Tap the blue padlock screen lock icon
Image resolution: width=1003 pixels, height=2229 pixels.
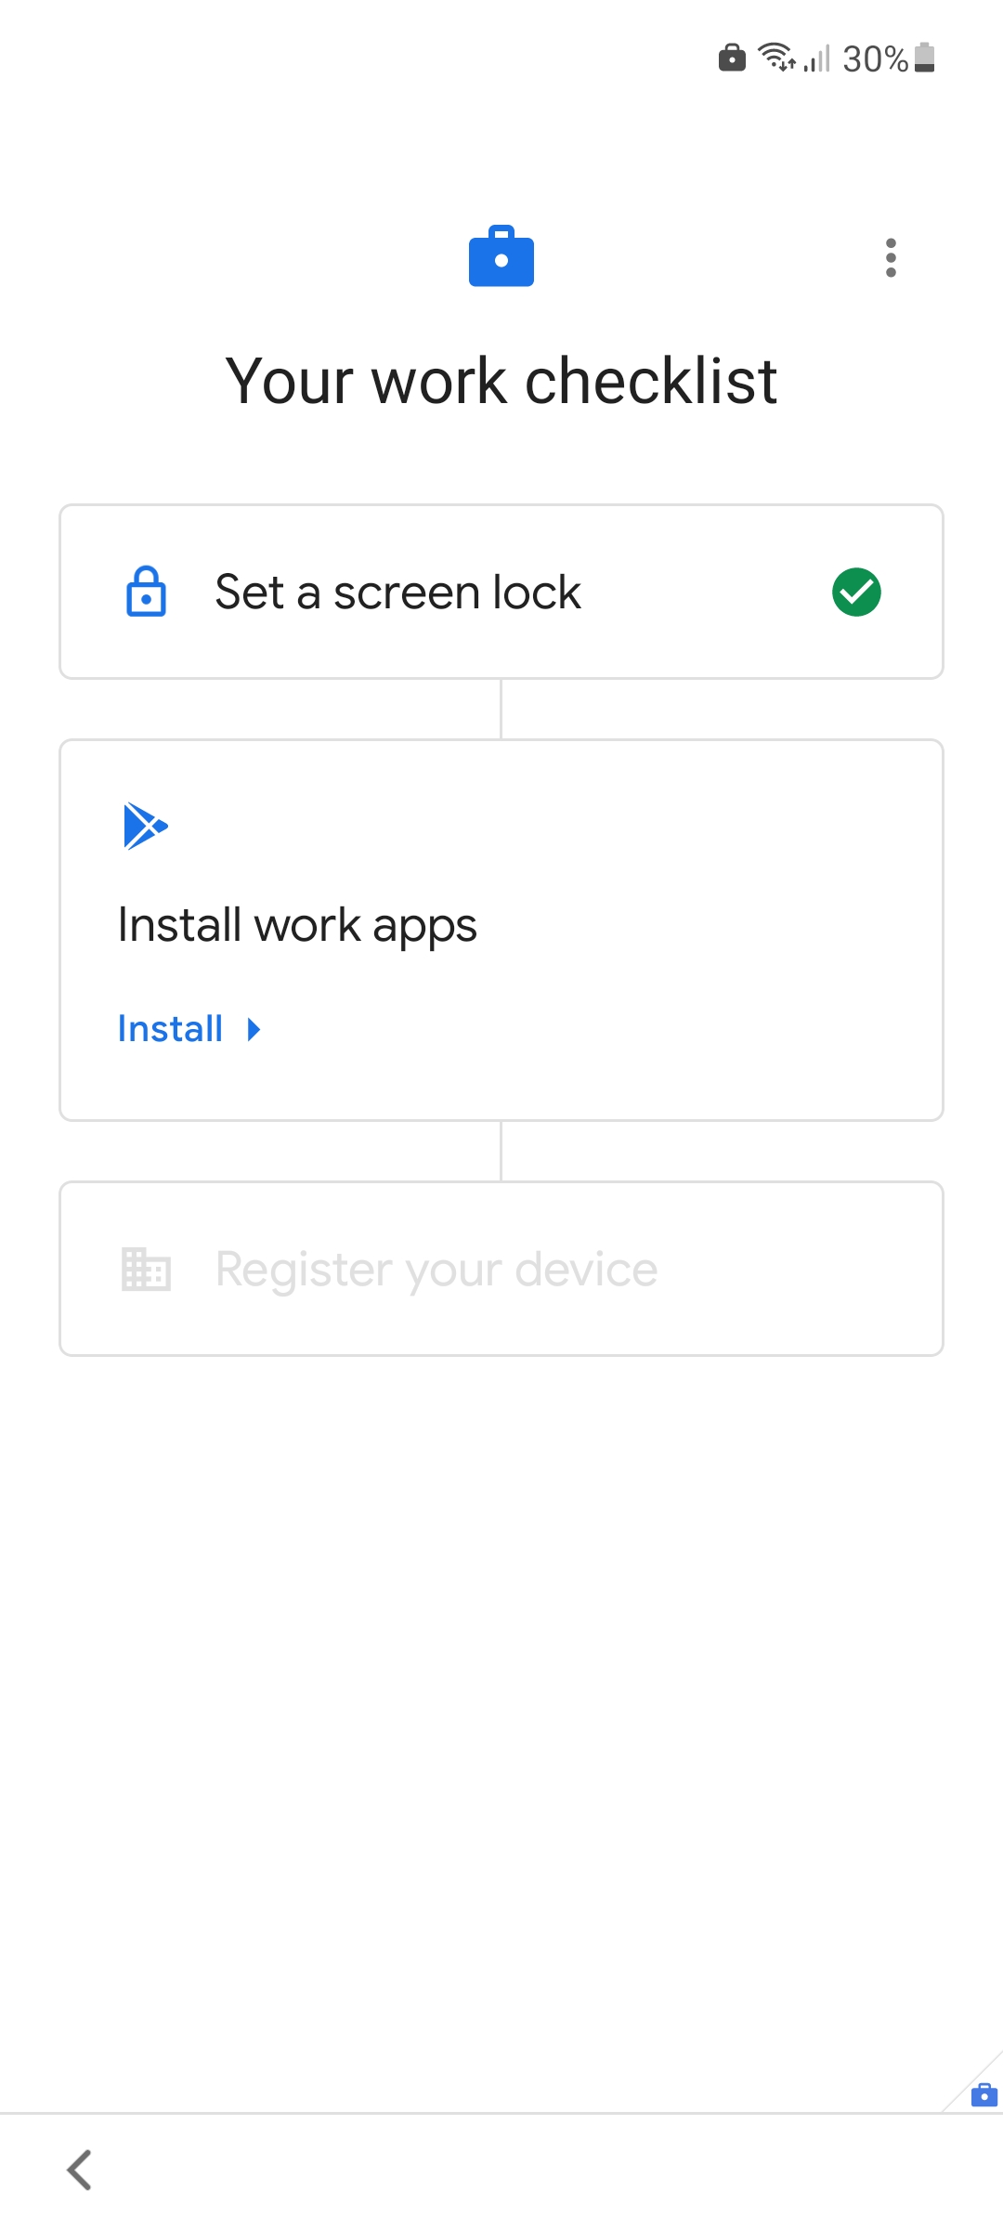[146, 592]
